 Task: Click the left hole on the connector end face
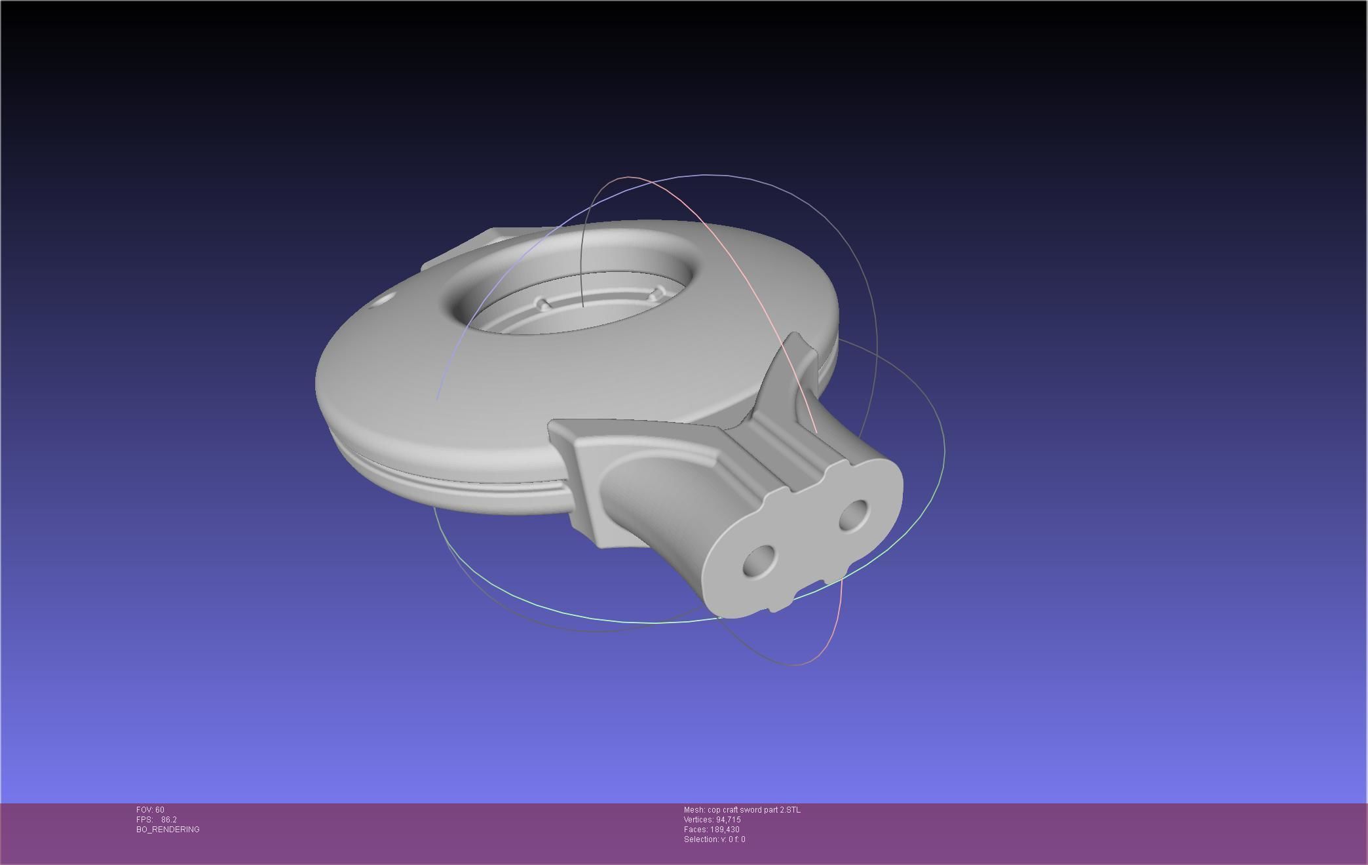coord(759,562)
